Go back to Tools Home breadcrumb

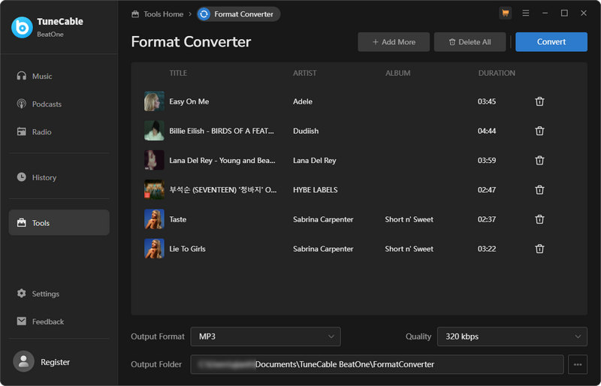pyautogui.click(x=163, y=14)
